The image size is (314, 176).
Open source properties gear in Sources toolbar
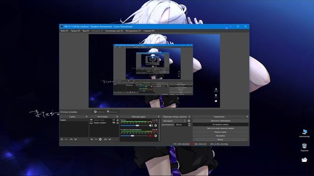click(x=100, y=139)
